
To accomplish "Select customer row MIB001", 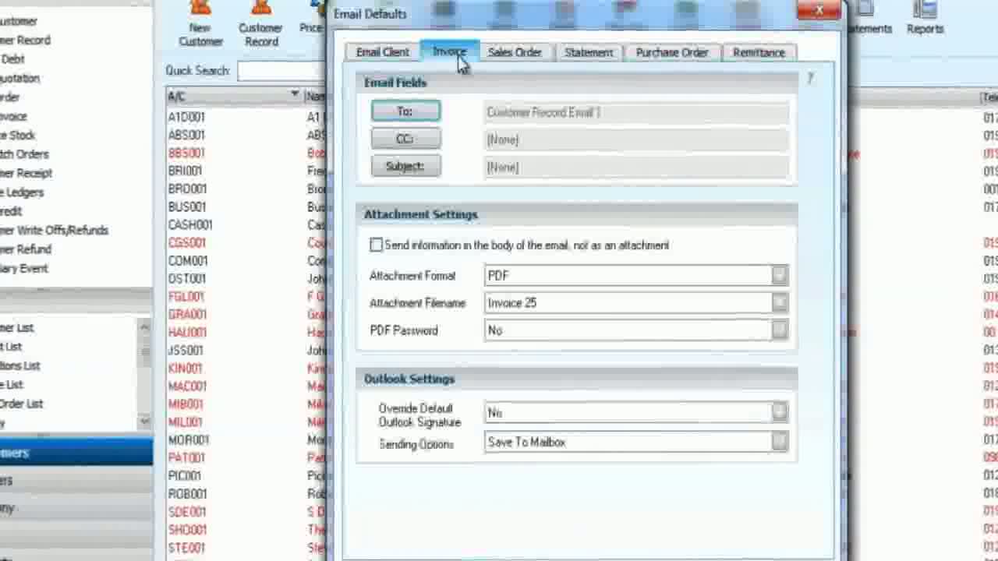I will 186,404.
